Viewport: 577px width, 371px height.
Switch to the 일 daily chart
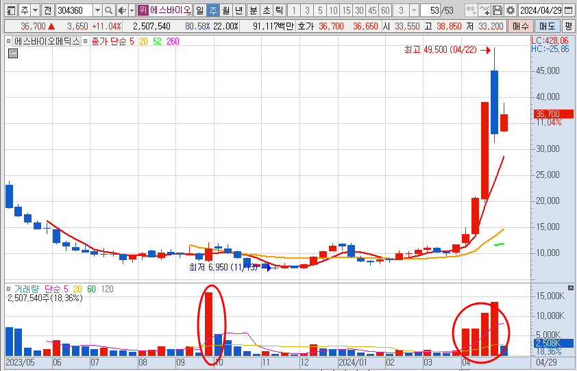[x=199, y=10]
